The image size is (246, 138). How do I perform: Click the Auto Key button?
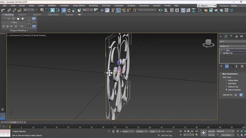pyautogui.click(x=211, y=131)
